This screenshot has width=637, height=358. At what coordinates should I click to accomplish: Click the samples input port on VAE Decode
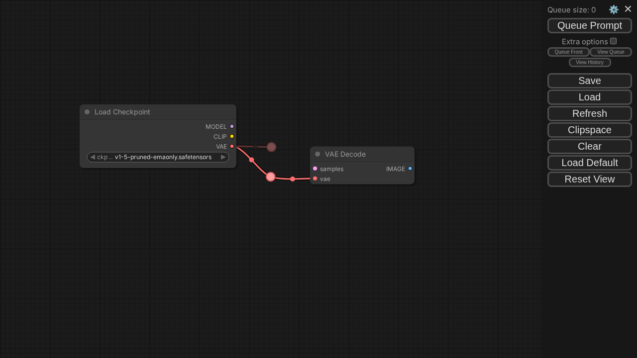click(x=315, y=169)
